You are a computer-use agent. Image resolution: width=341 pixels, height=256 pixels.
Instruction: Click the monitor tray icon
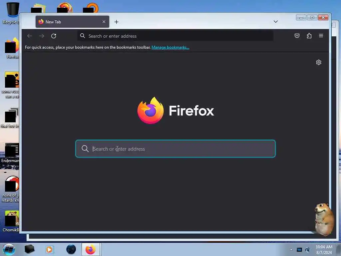299,250
